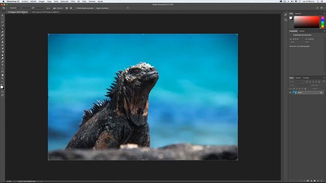Select the Gradient tool

tap(3, 52)
